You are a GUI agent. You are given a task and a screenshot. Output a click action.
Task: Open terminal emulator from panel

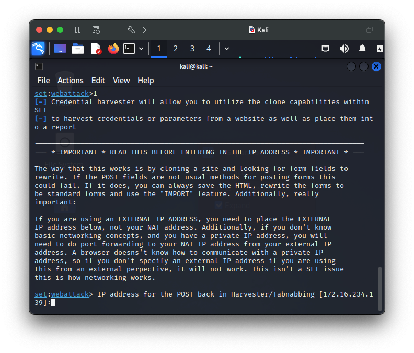click(129, 49)
